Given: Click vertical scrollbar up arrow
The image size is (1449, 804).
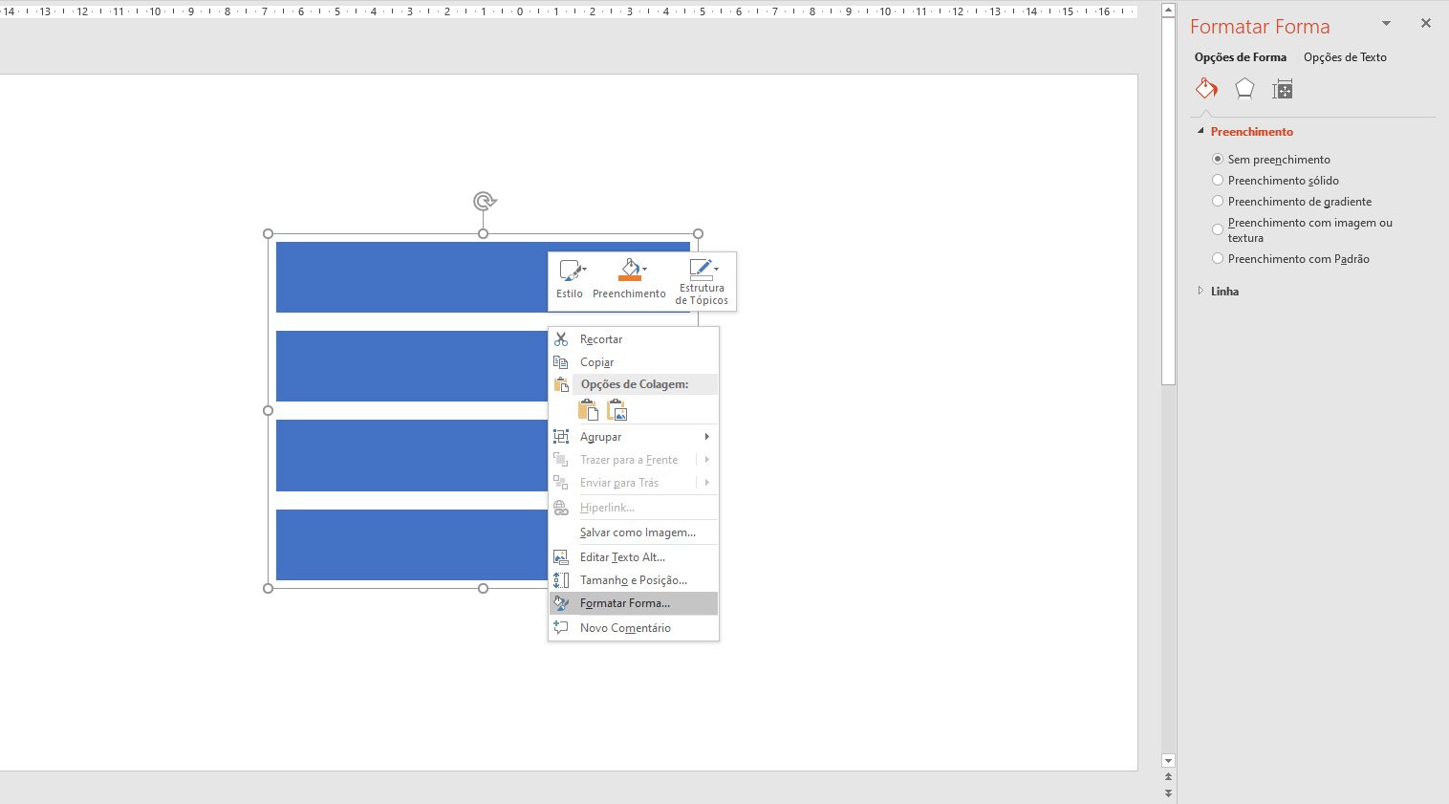Looking at the screenshot, I should 1168,10.
